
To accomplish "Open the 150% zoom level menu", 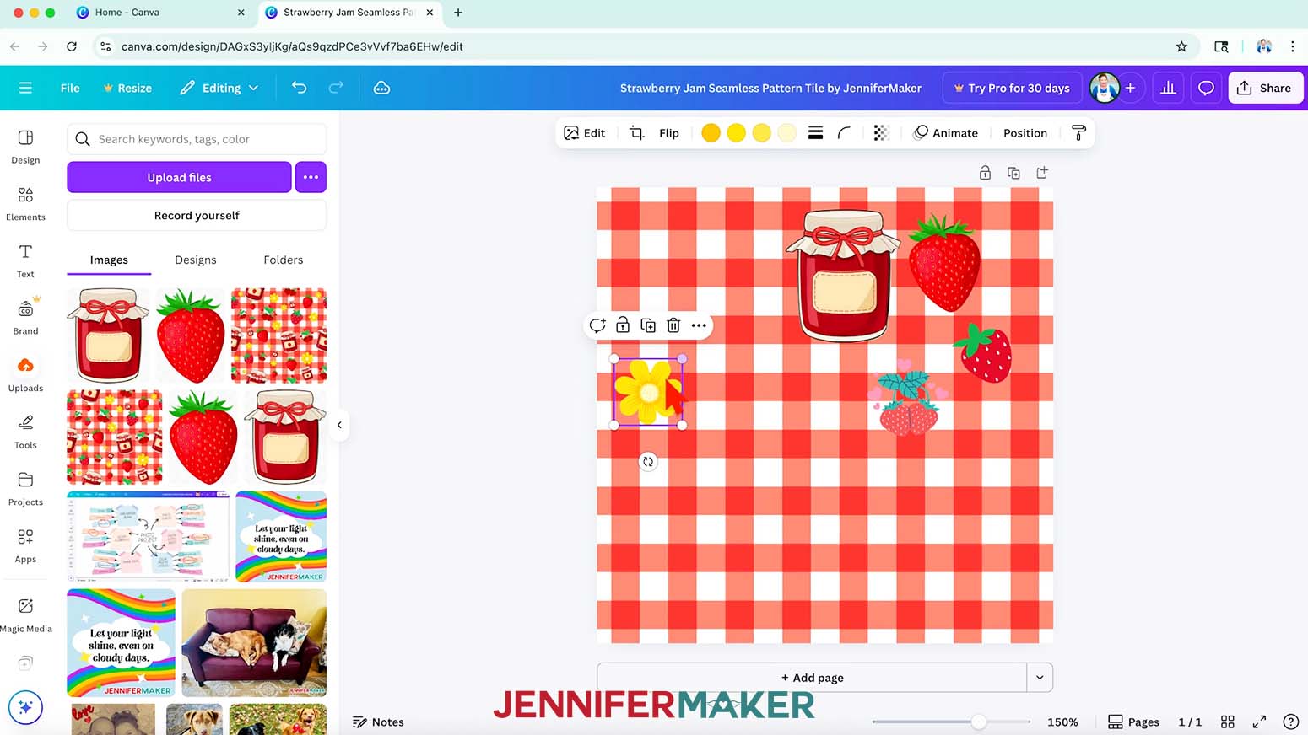I will pos(1062,722).
